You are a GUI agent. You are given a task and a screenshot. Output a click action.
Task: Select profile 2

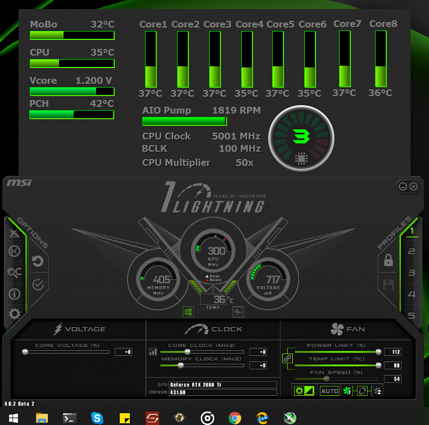pos(411,251)
